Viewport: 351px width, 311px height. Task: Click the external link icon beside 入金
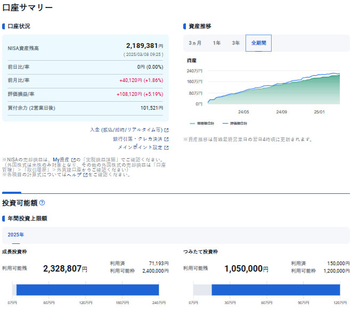coord(166,130)
